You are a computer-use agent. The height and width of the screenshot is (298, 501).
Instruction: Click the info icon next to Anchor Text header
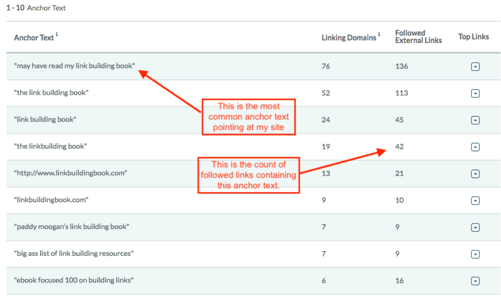coord(57,34)
